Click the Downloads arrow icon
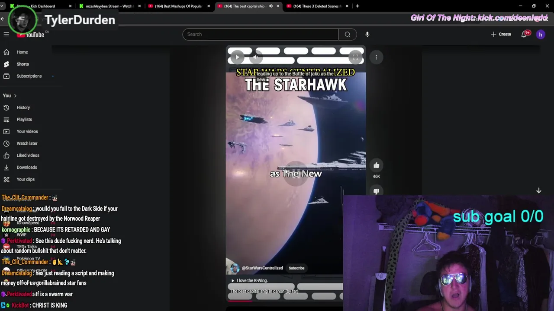Screen dimensions: 554x311 click(6, 167)
